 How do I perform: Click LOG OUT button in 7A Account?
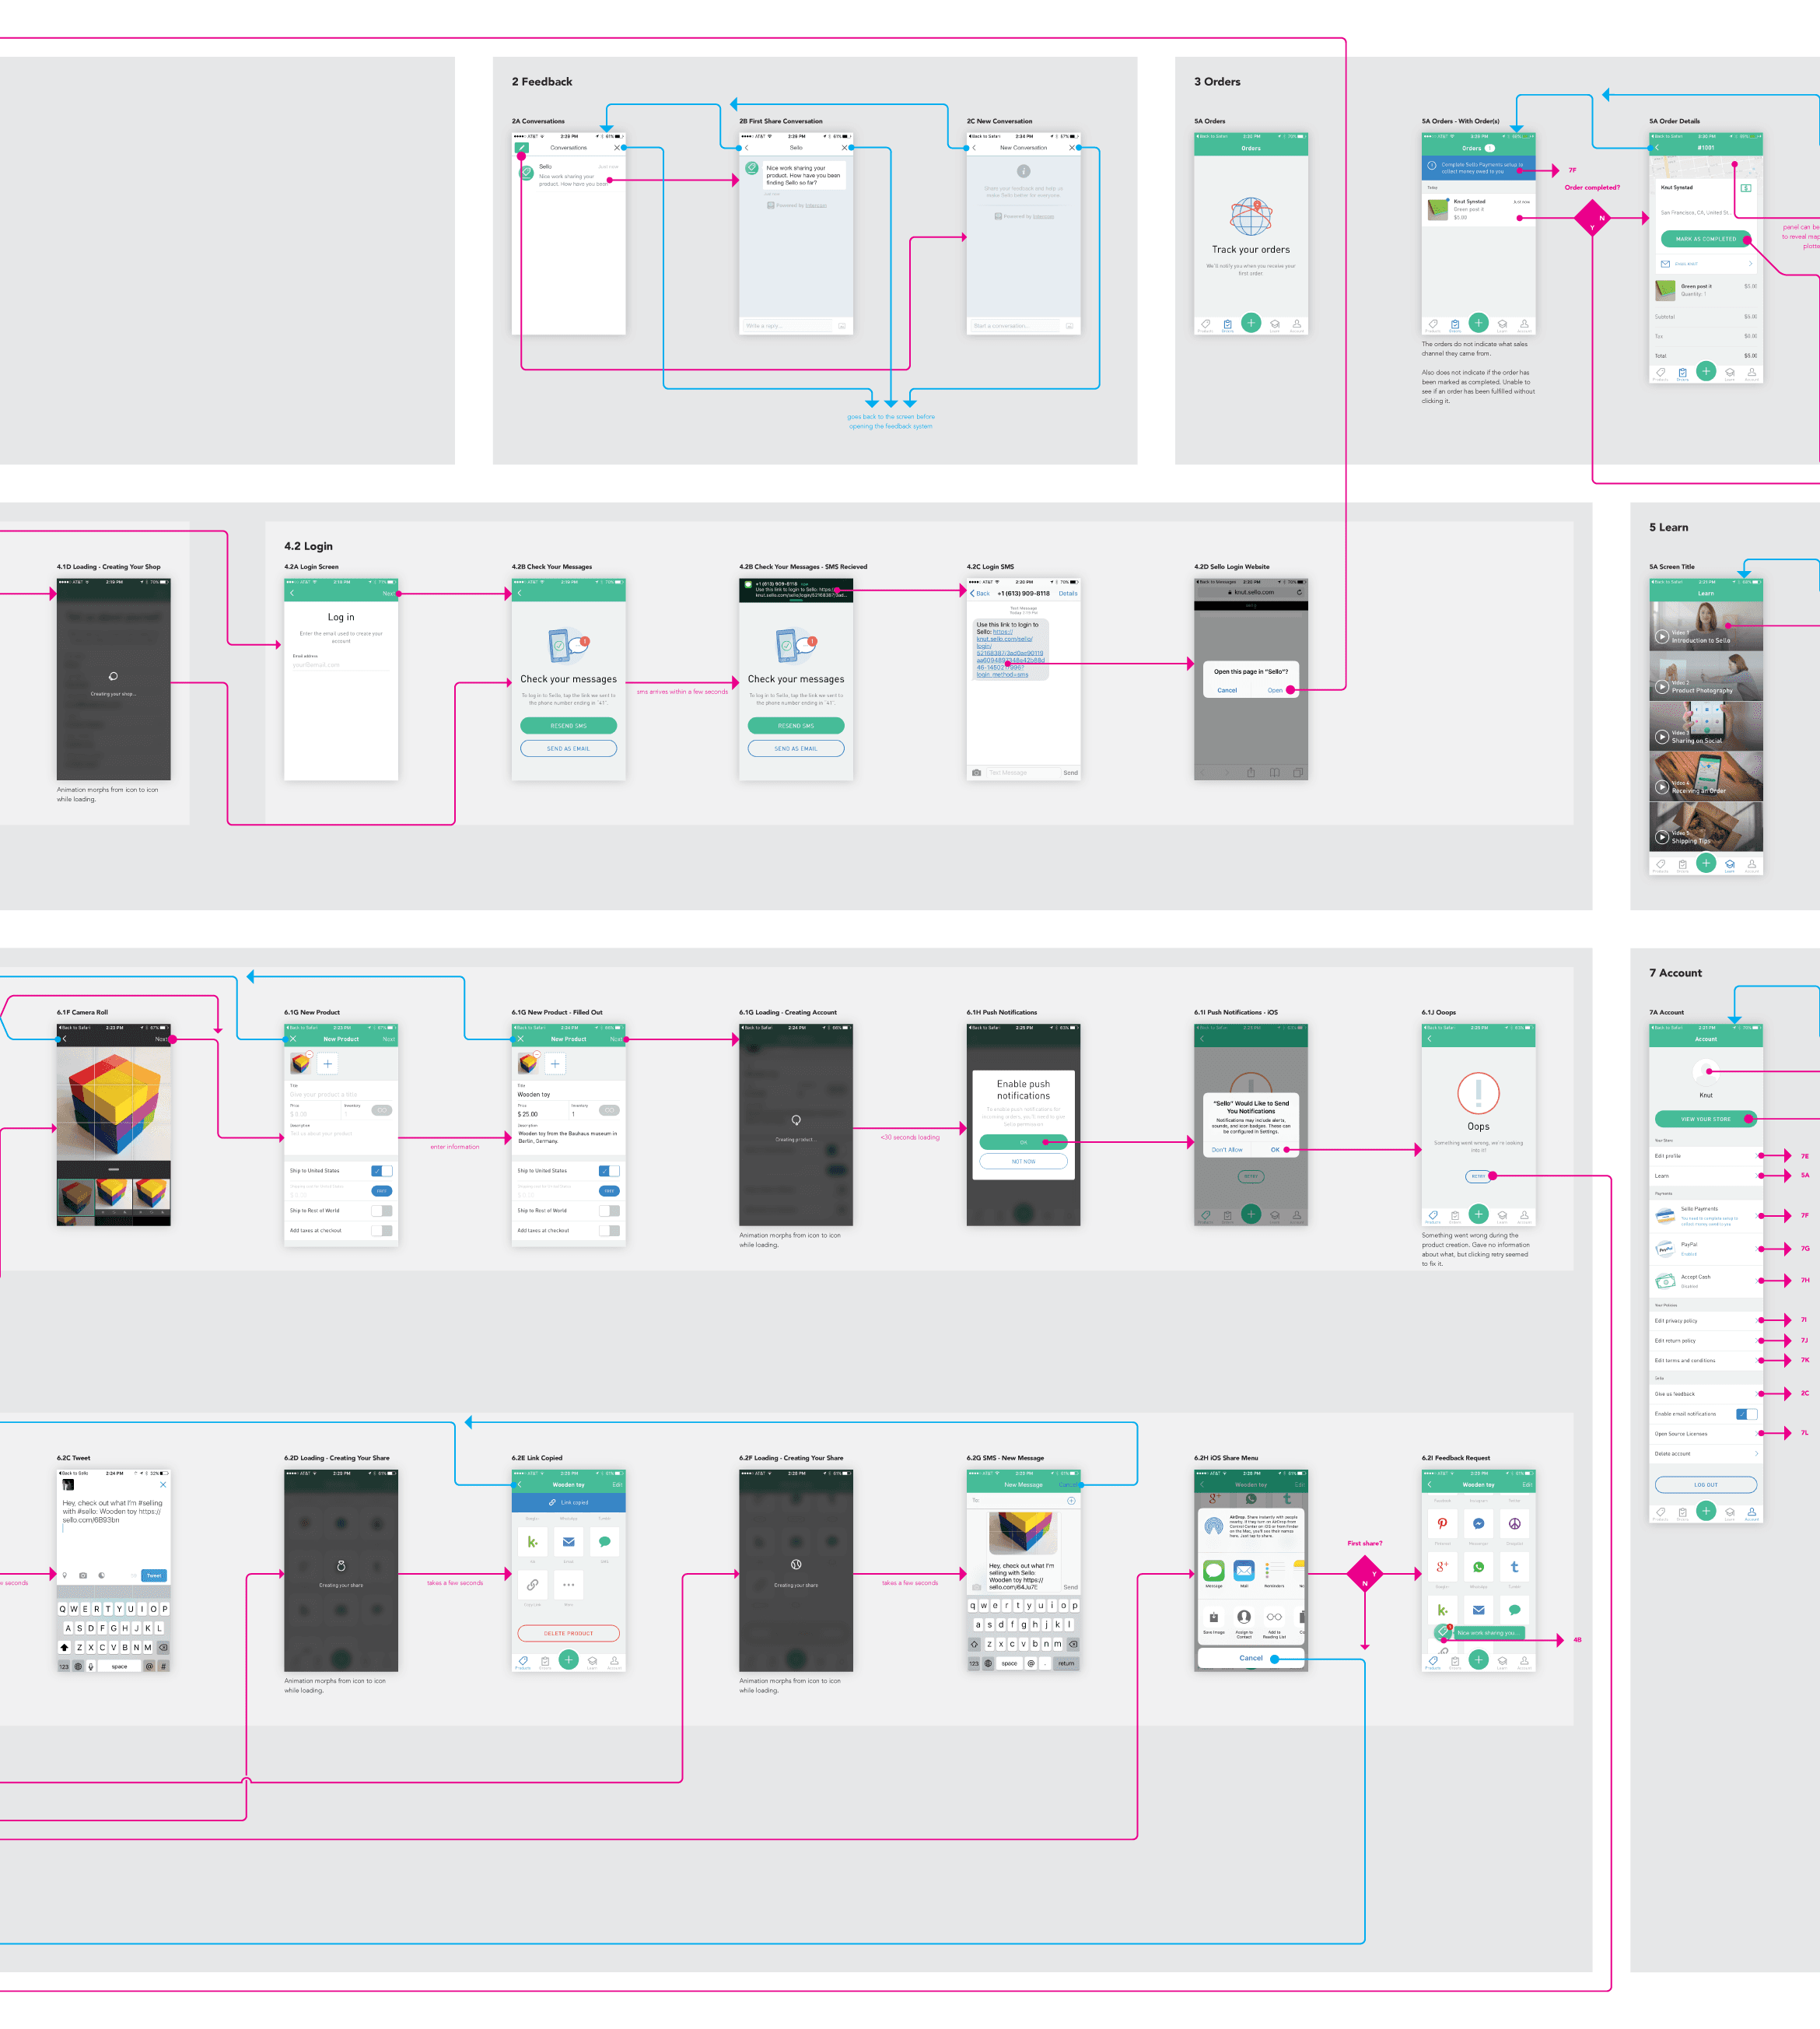[1705, 1485]
